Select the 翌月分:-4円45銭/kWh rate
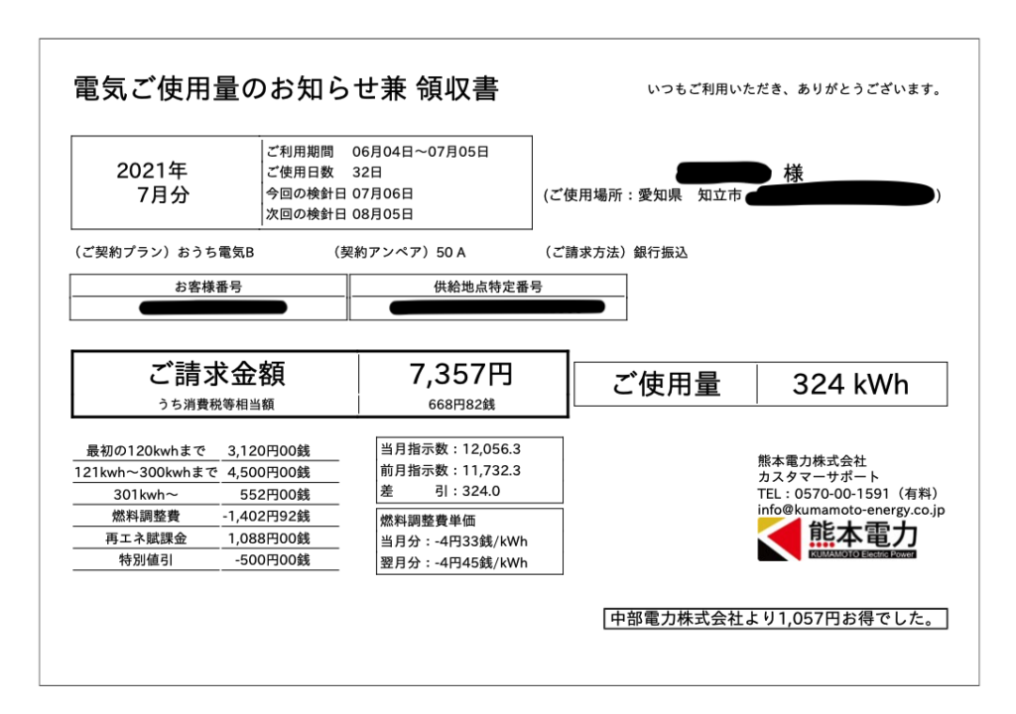 pos(453,563)
